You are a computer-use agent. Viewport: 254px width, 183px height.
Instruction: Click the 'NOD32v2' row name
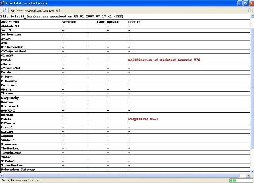coord(8,110)
